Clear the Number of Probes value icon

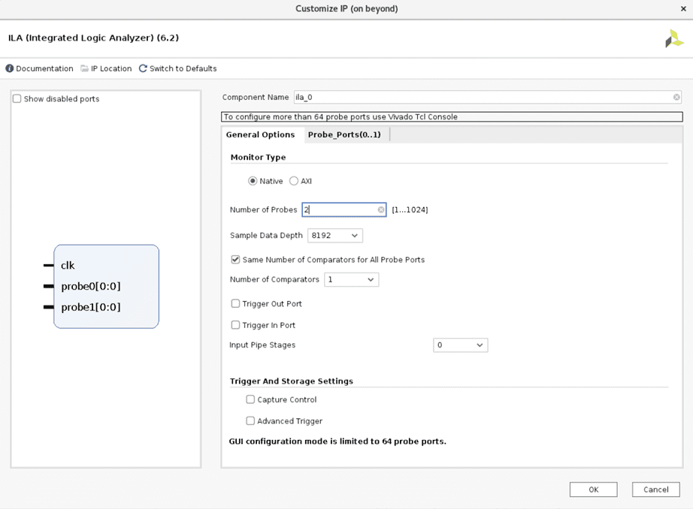[381, 209]
